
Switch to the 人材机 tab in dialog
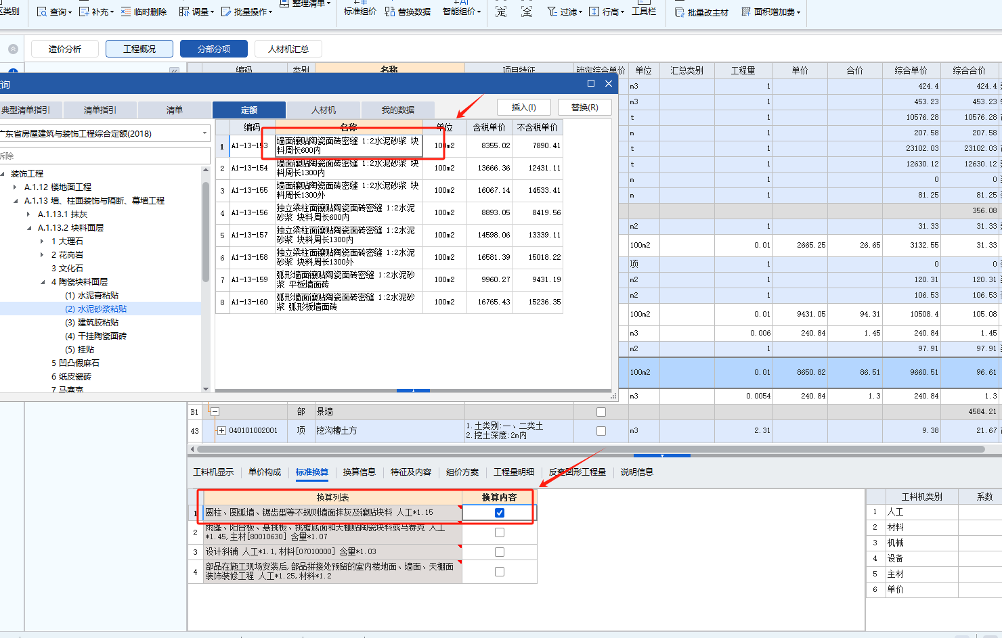pyautogui.click(x=323, y=110)
